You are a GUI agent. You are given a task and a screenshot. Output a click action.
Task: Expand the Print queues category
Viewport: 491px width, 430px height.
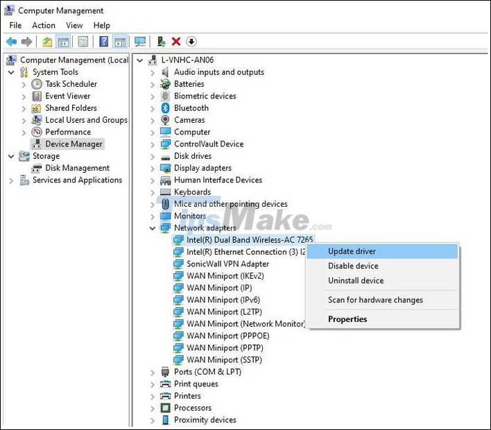(x=153, y=384)
